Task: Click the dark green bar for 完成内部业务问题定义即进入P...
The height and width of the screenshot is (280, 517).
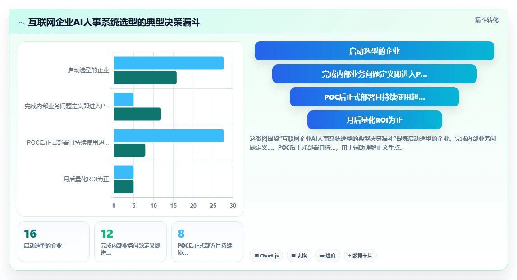Action: [137, 114]
